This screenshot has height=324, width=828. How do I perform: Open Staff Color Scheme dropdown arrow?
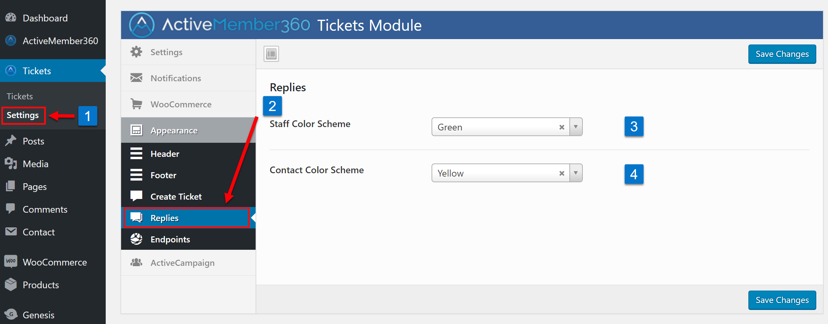pos(576,127)
